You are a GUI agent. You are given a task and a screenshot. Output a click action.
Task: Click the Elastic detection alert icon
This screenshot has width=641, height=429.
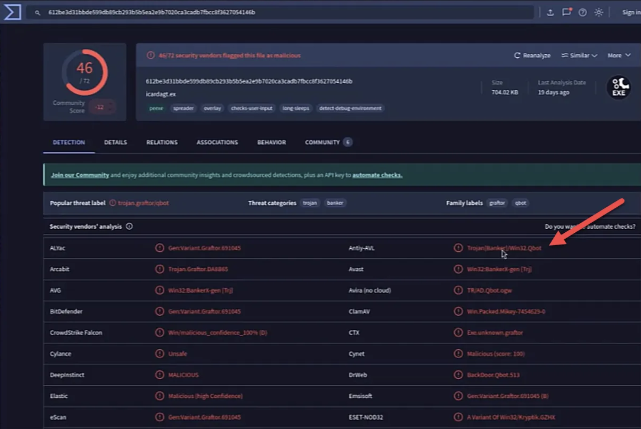pyautogui.click(x=159, y=396)
